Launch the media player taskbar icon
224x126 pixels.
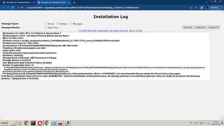(x=19, y=123)
